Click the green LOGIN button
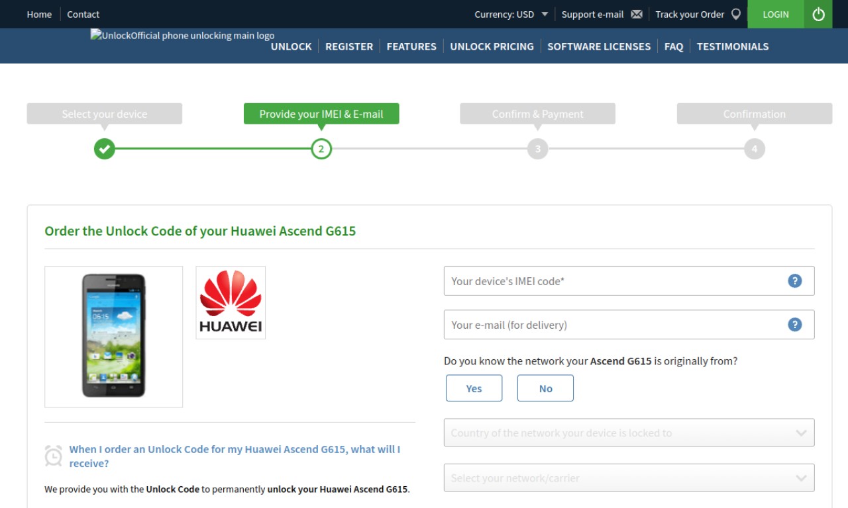Screen dimensions: 848x508 776,14
